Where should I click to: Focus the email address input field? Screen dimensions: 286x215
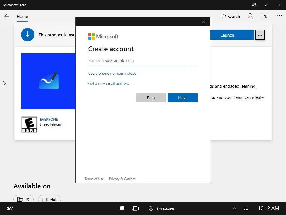143,61
